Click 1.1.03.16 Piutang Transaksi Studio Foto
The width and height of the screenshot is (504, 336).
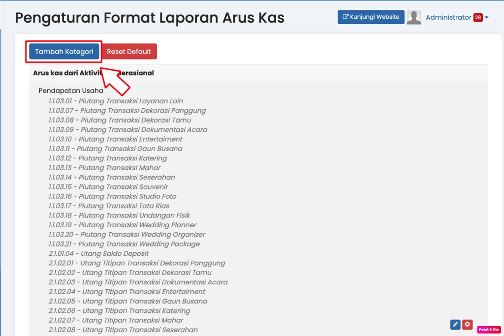(112, 196)
